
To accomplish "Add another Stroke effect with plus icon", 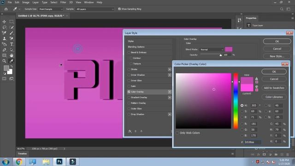I will (170, 69).
